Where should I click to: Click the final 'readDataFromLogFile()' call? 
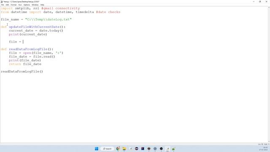pyautogui.click(x=22, y=71)
